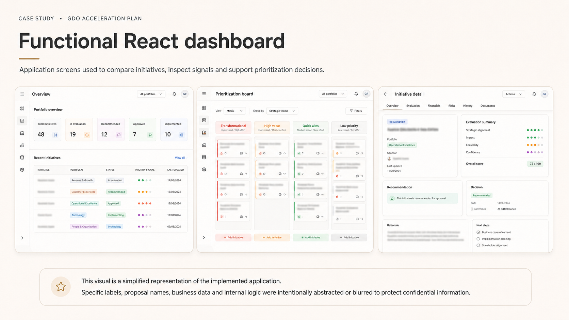Click the list icon in the Prioritization board sidebar
Screen dimensions: 569x320
click(x=204, y=120)
